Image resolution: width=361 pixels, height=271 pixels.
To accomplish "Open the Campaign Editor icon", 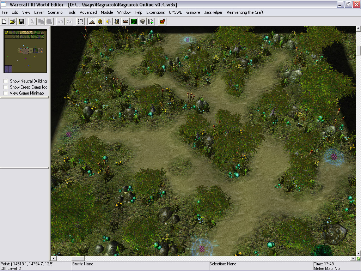I will [x=126, y=22].
